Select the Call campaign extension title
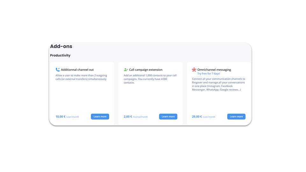Viewport: 306px width, 172px height. [x=146, y=70]
